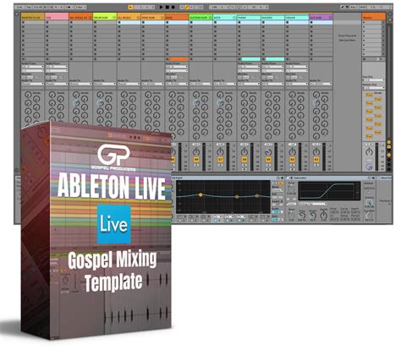Toggle the yellow Draw Mode pencil in toolbar
Image resolution: width=401 pixels, height=350 pixels.
pos(186,7)
